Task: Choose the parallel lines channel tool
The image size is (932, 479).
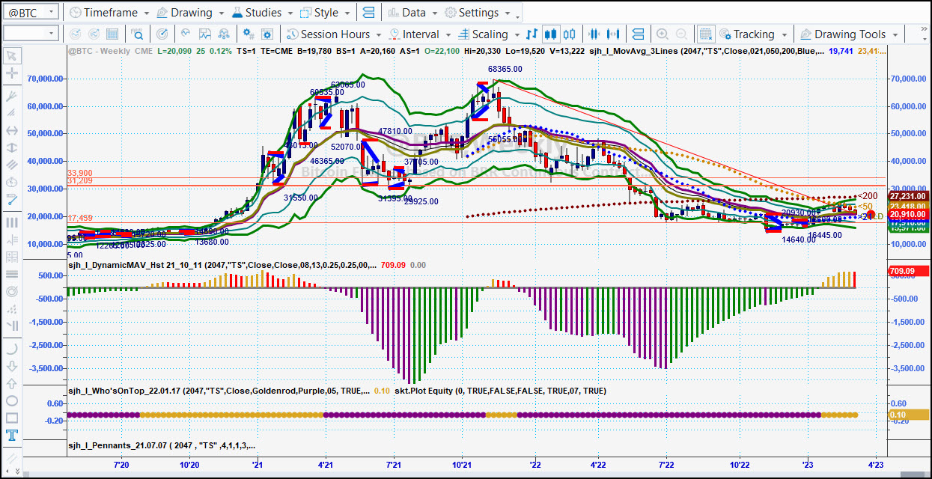Action: (x=12, y=165)
